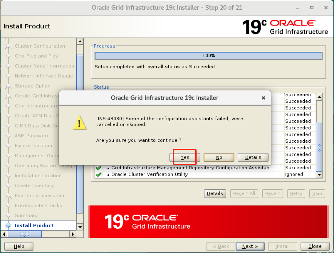Select Summary step
This screenshot has height=253, width=334.
26,216
